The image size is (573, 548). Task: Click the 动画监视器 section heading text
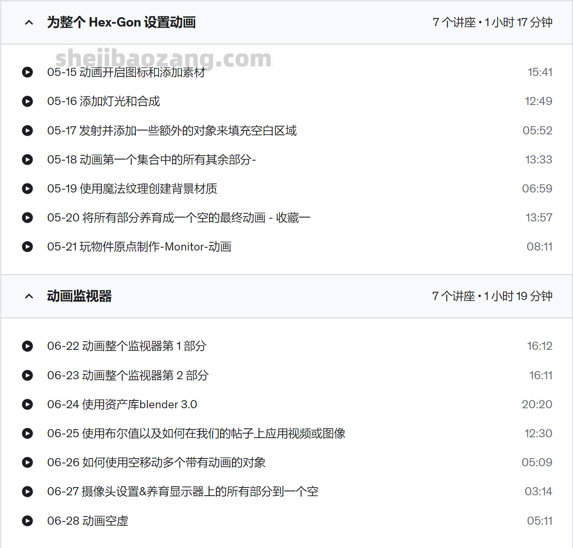[x=79, y=296]
